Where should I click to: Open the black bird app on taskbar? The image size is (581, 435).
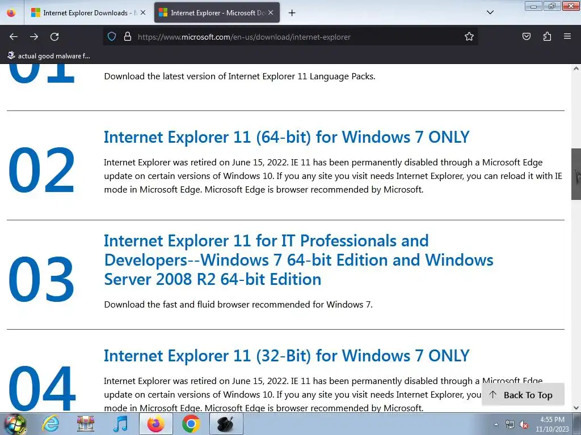pyautogui.click(x=226, y=424)
